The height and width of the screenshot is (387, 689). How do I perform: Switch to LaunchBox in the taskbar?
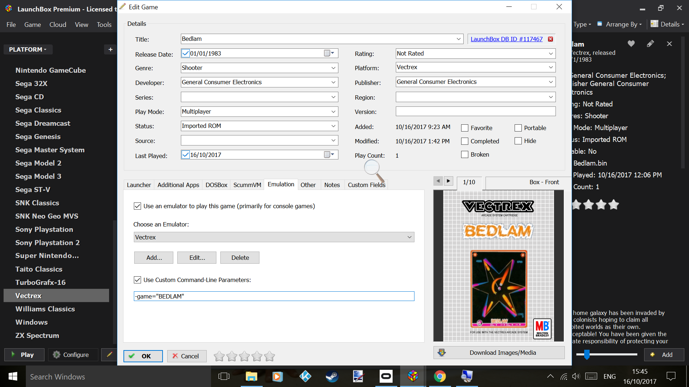click(x=413, y=376)
